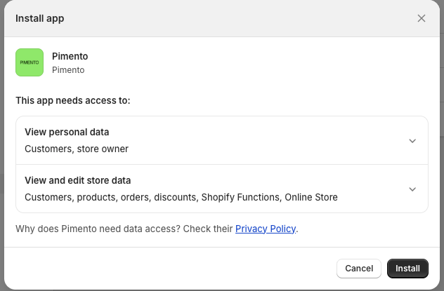Click the View and edit store data title
This screenshot has height=291, width=444.
(77, 180)
